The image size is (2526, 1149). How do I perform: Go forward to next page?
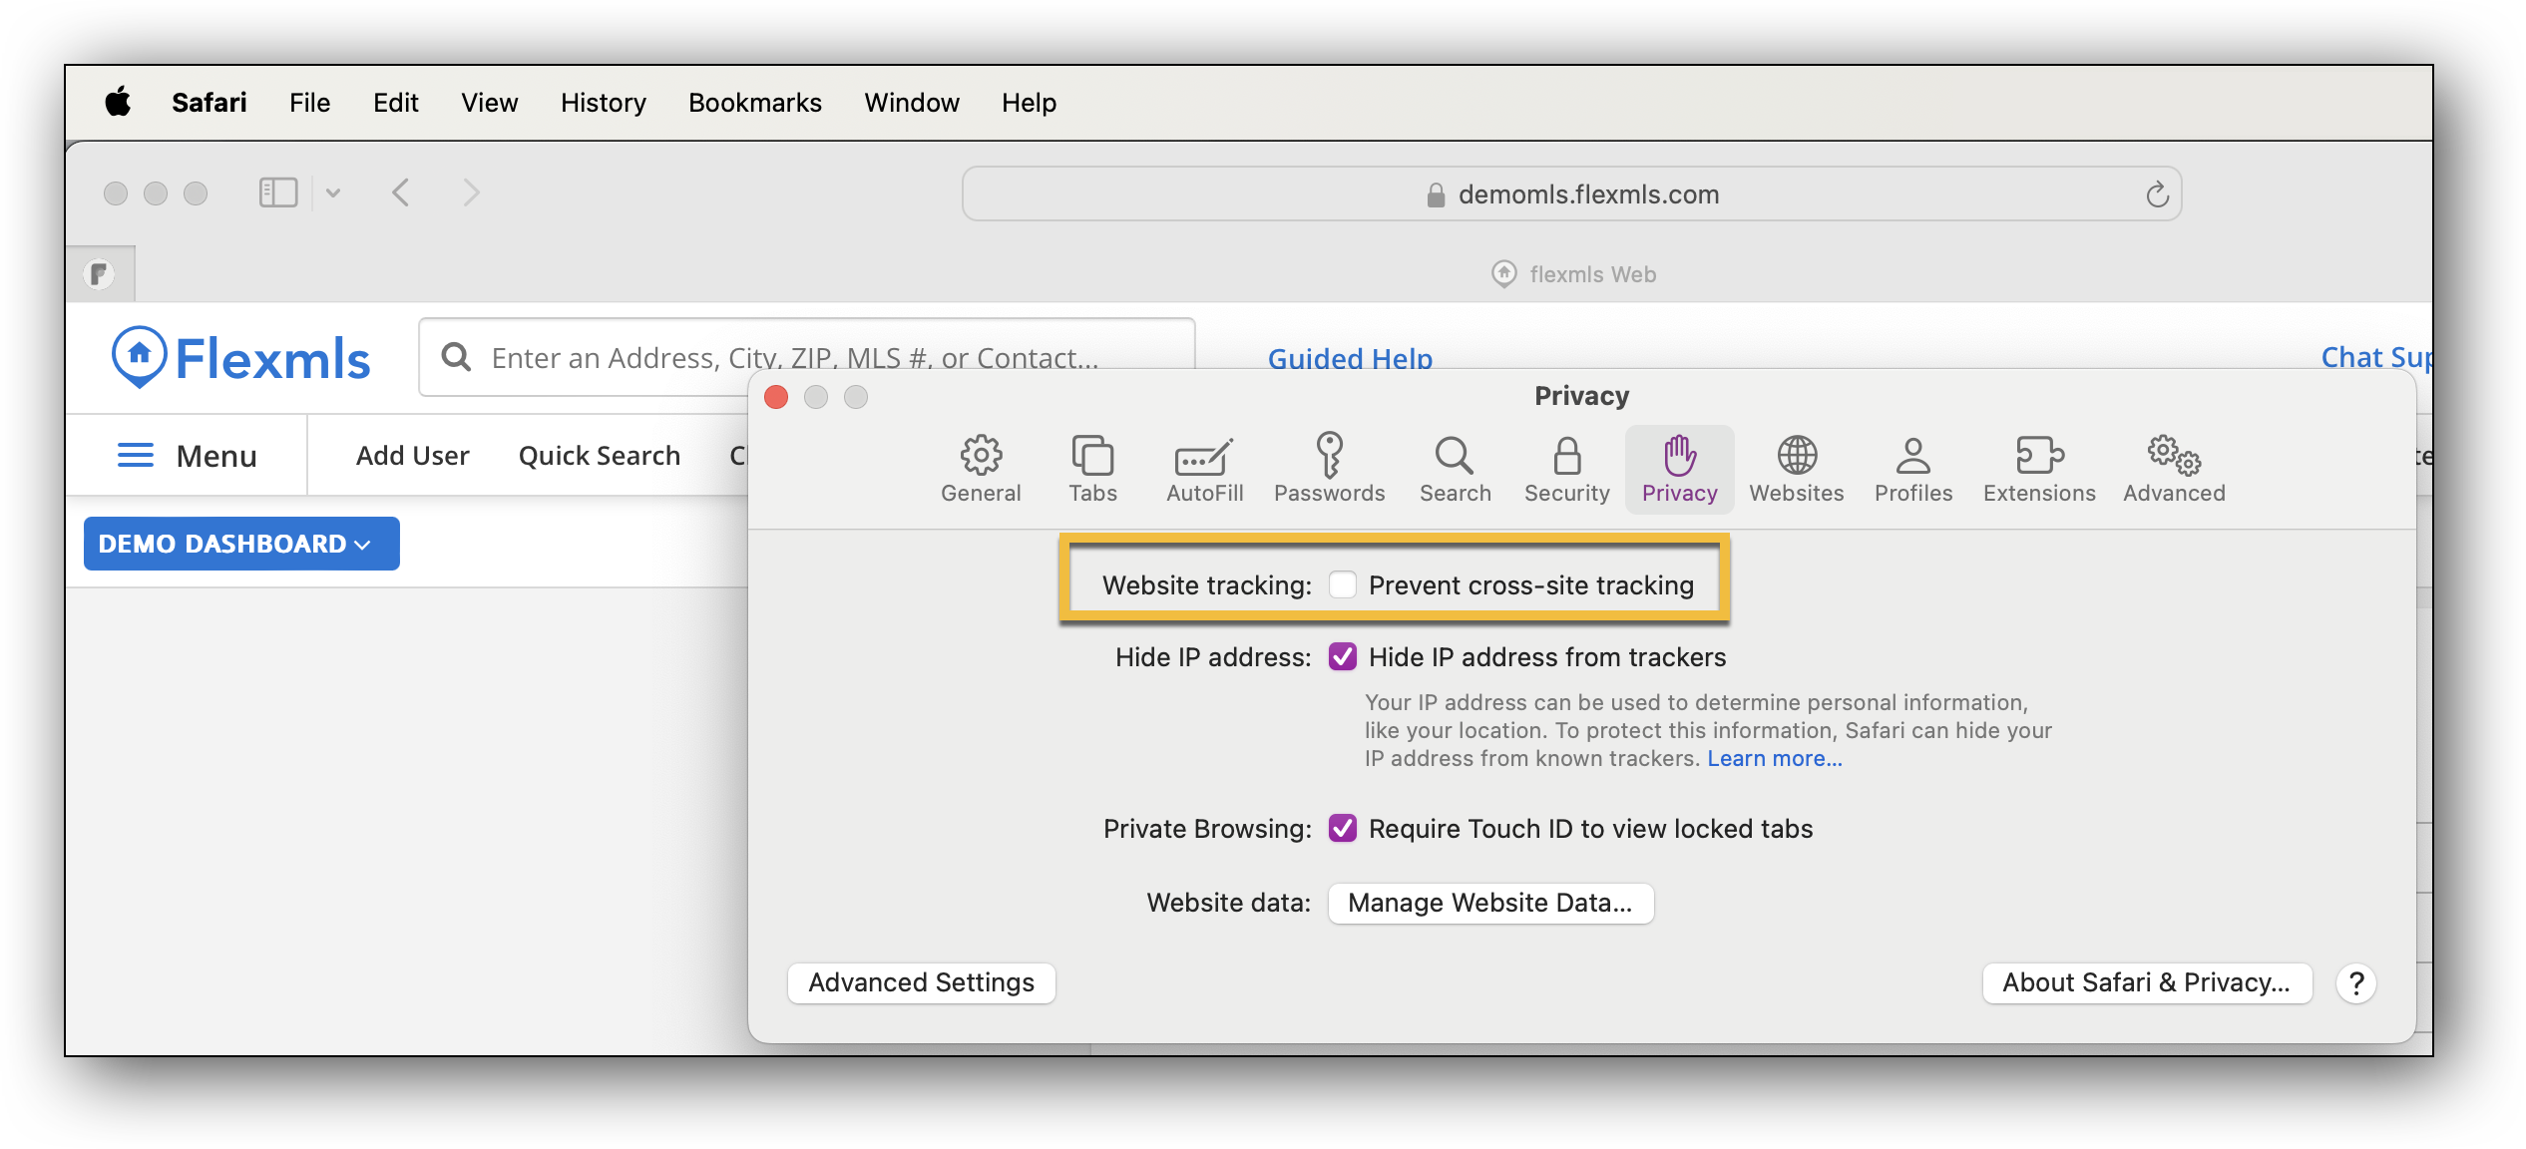click(471, 192)
